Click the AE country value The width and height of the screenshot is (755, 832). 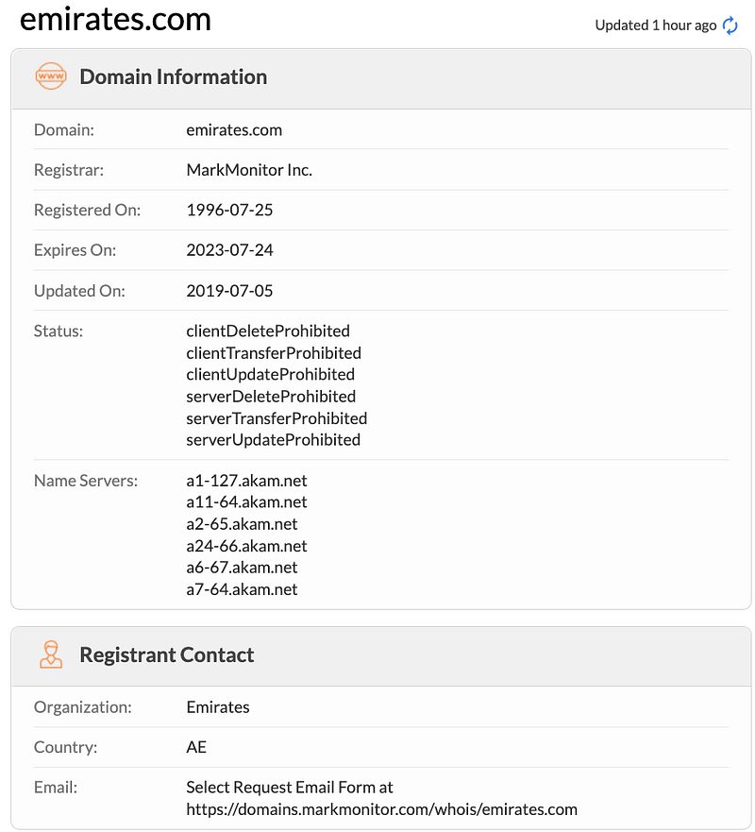[x=196, y=747]
